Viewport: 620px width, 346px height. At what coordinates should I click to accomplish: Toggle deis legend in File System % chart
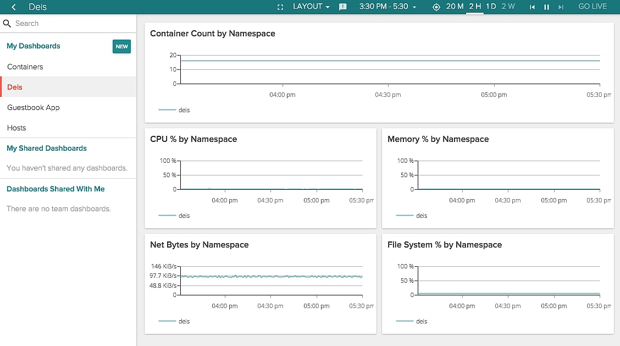[412, 321]
